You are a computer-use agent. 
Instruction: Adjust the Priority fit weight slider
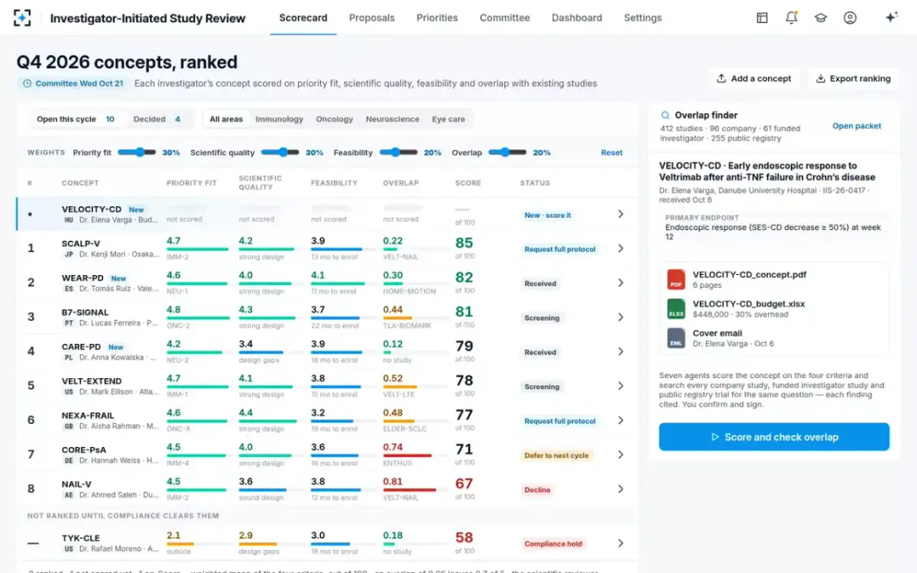(137, 152)
